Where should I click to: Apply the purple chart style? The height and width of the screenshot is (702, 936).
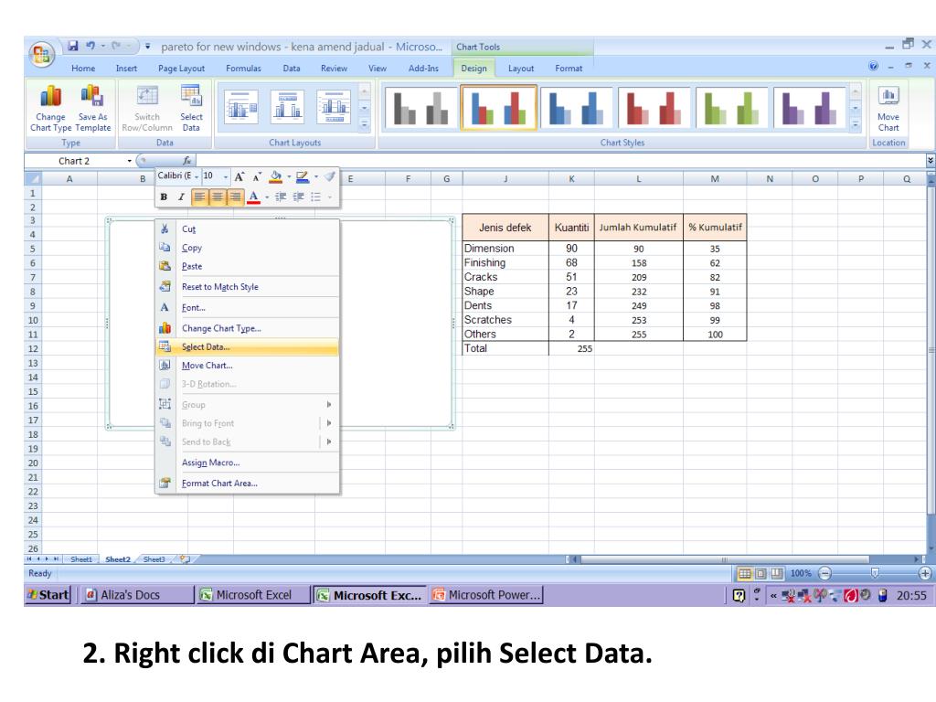click(809, 108)
